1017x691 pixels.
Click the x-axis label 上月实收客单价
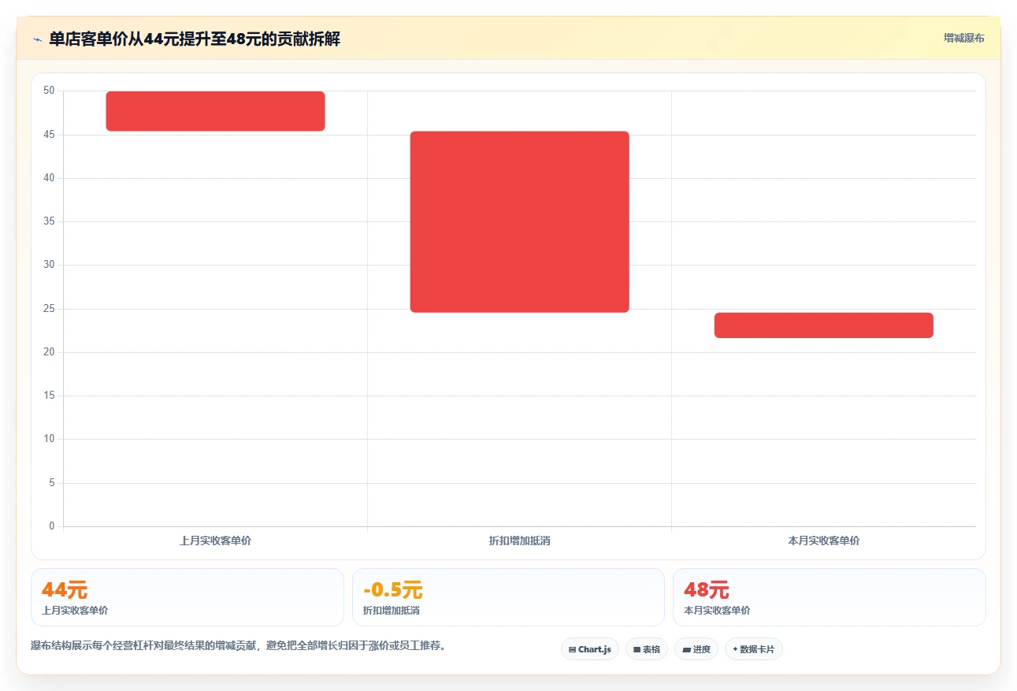[215, 541]
